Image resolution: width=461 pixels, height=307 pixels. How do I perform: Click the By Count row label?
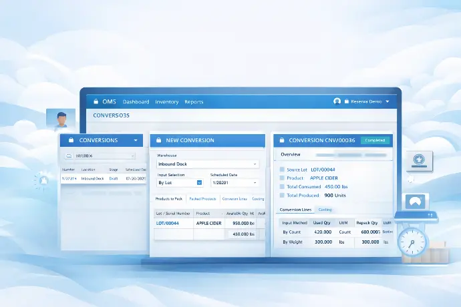(292, 232)
